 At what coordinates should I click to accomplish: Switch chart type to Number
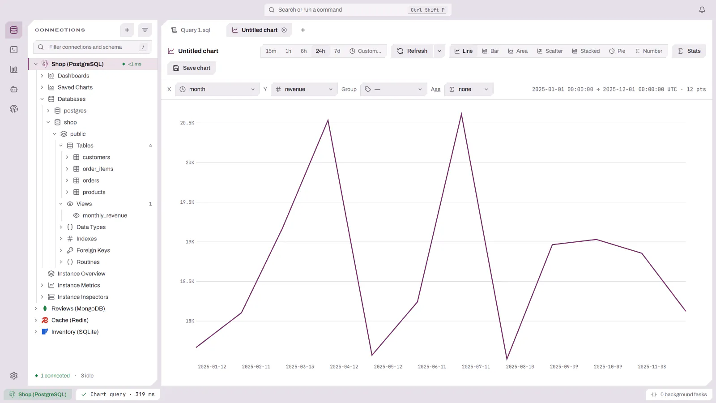pyautogui.click(x=649, y=51)
